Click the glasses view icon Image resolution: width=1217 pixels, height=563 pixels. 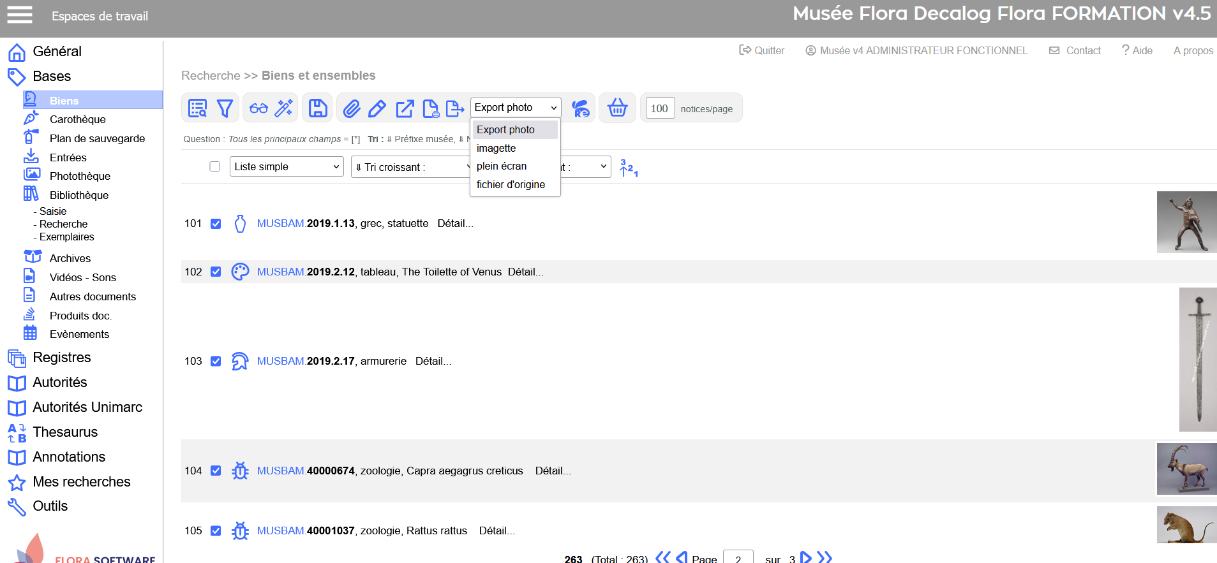[258, 108]
